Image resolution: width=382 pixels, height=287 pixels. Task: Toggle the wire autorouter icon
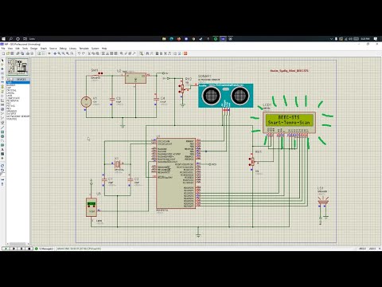[x=142, y=53]
